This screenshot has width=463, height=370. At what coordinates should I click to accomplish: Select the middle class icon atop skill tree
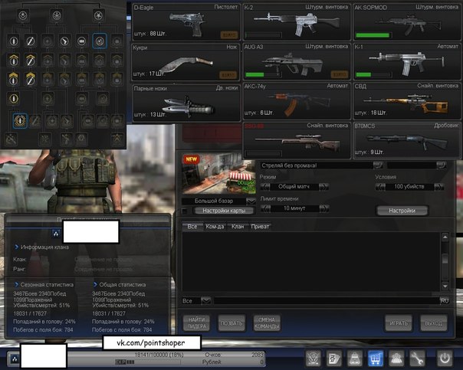point(57,15)
